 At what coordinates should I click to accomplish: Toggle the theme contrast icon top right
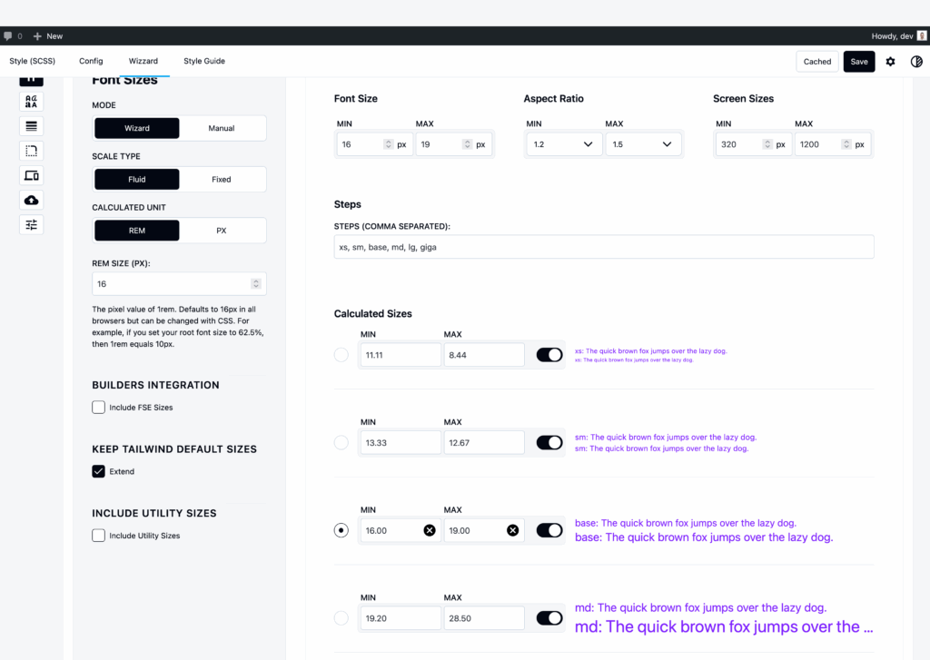tap(916, 61)
